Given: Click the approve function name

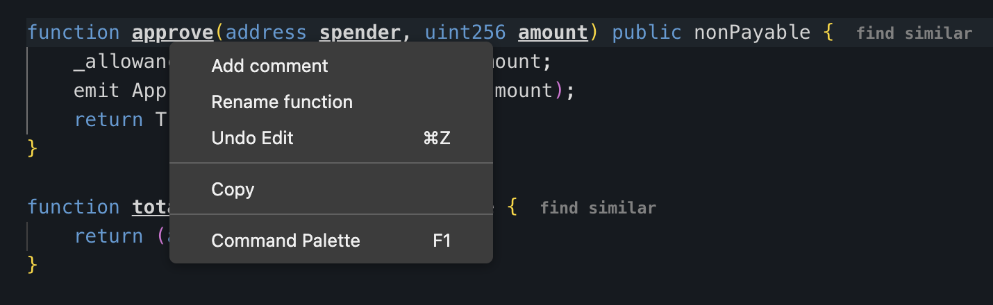Looking at the screenshot, I should click(172, 33).
